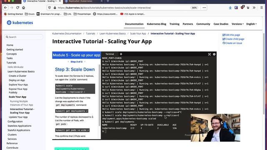Click the Search input field in sidebar

(24, 37)
